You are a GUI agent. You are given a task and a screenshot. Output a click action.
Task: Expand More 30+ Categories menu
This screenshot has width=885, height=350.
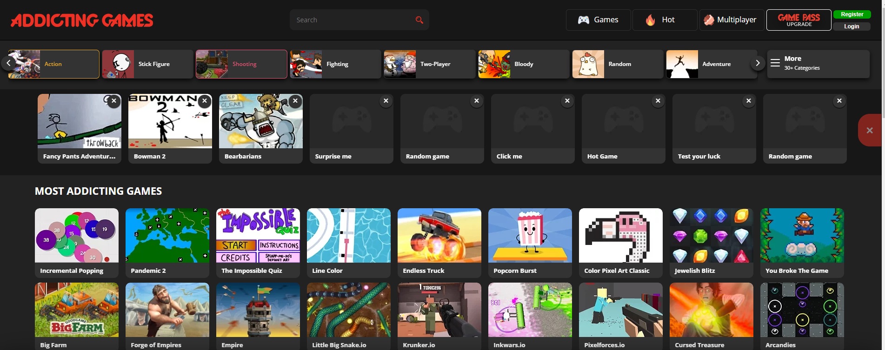(x=818, y=64)
